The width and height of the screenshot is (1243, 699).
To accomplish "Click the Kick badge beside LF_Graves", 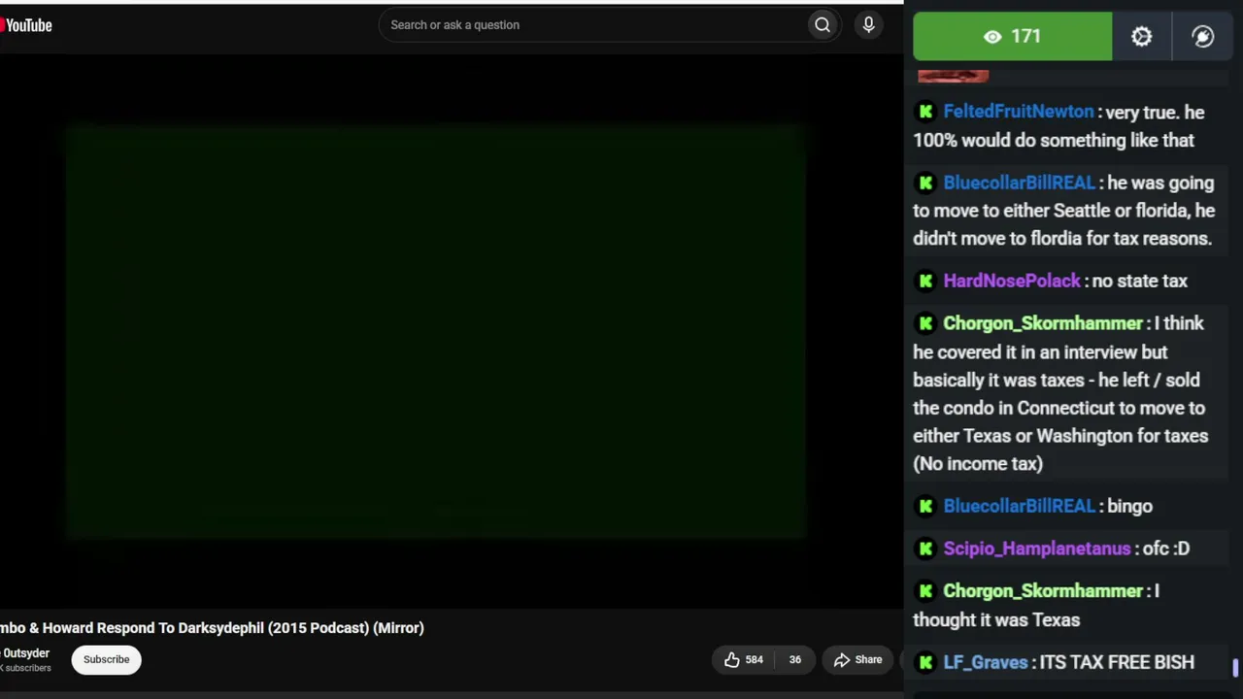I will click(x=926, y=662).
